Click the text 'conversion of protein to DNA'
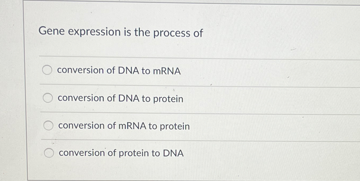This screenshot has height=181, width=360. coord(121,153)
